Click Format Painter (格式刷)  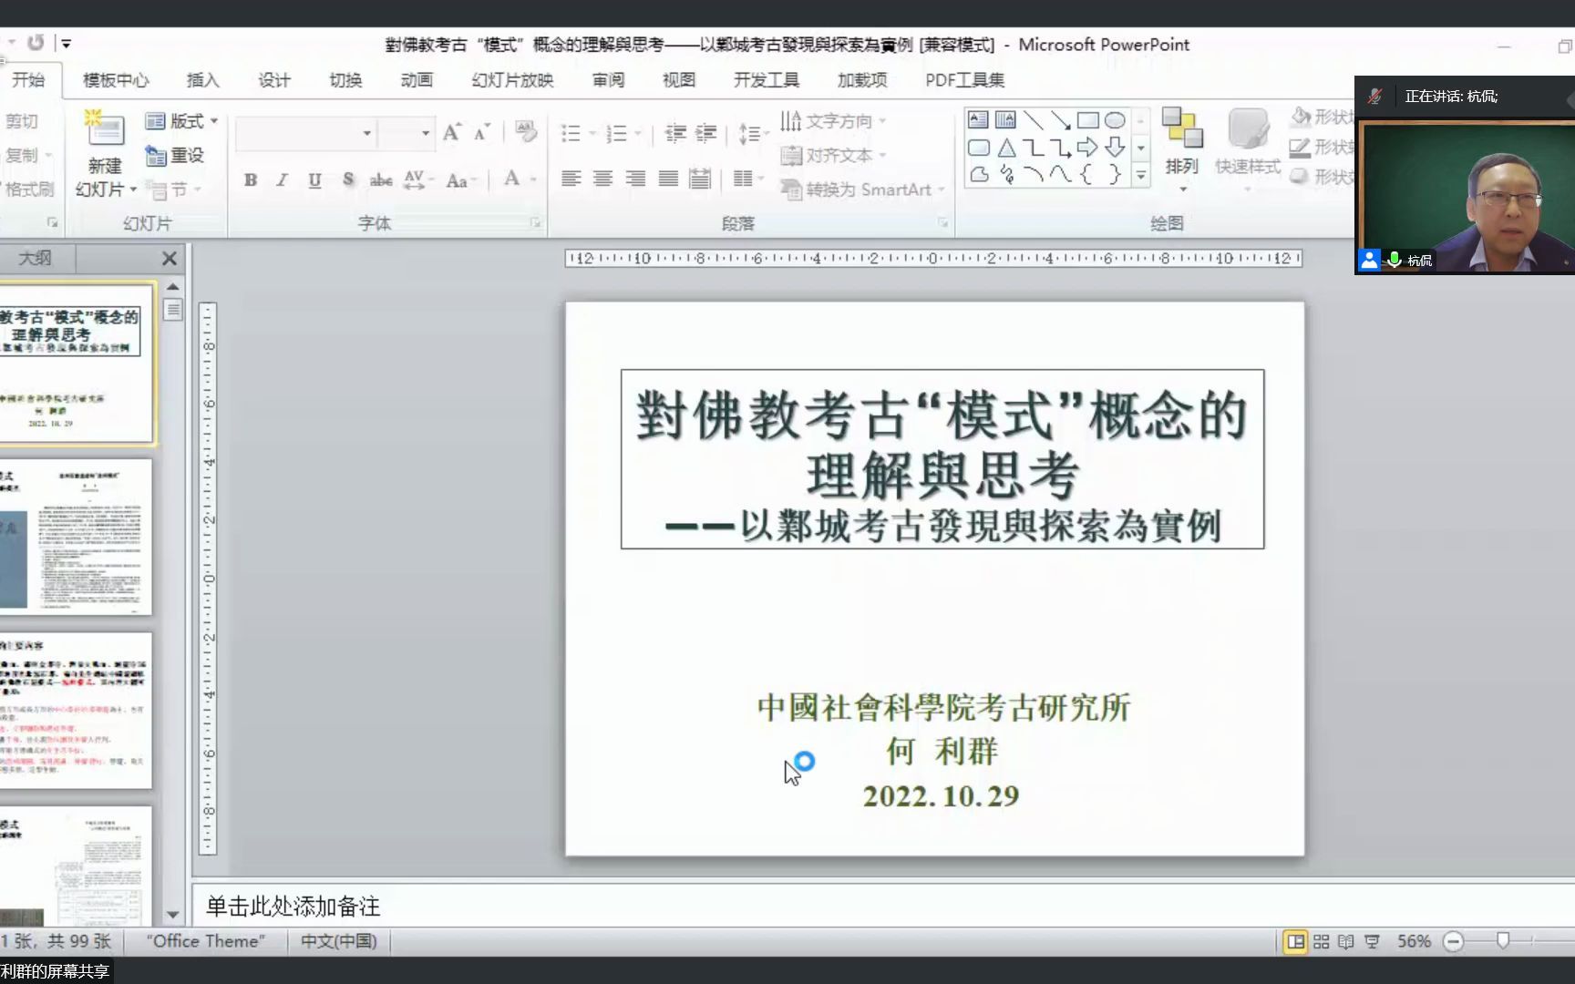pos(27,190)
